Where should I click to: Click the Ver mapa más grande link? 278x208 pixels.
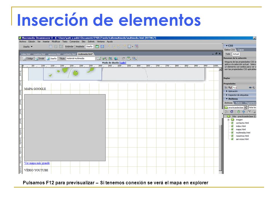[37, 163]
